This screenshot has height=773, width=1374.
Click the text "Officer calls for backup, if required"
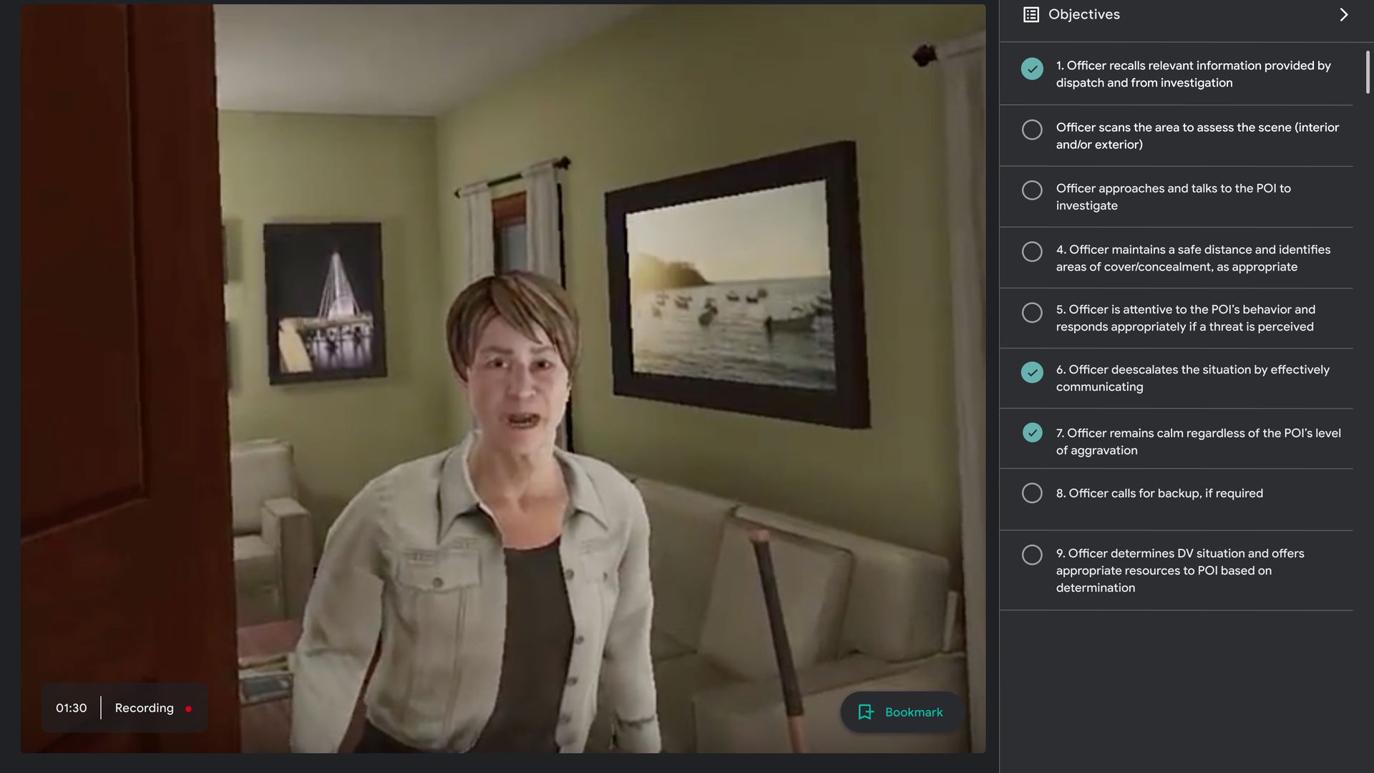coord(1165,493)
